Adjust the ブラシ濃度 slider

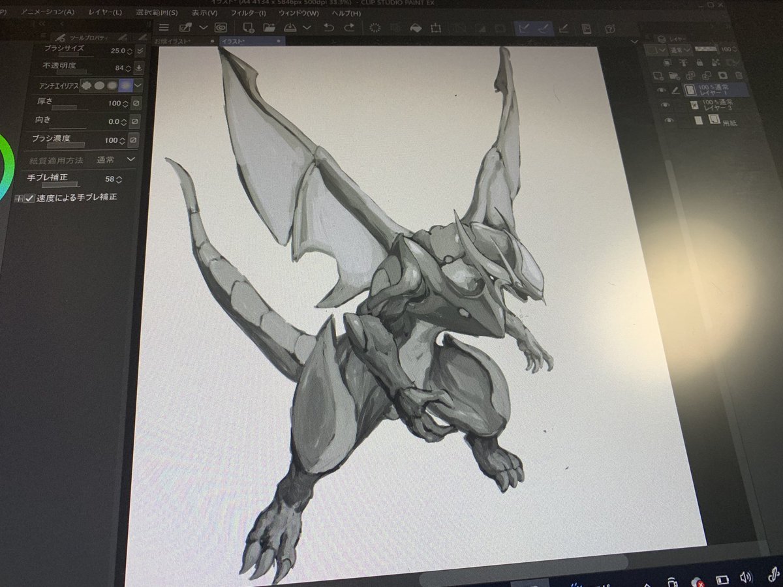[x=66, y=145]
